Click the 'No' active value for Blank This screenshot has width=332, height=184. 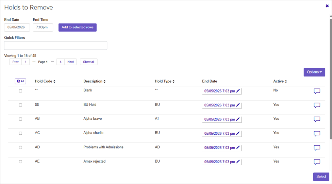click(x=276, y=90)
